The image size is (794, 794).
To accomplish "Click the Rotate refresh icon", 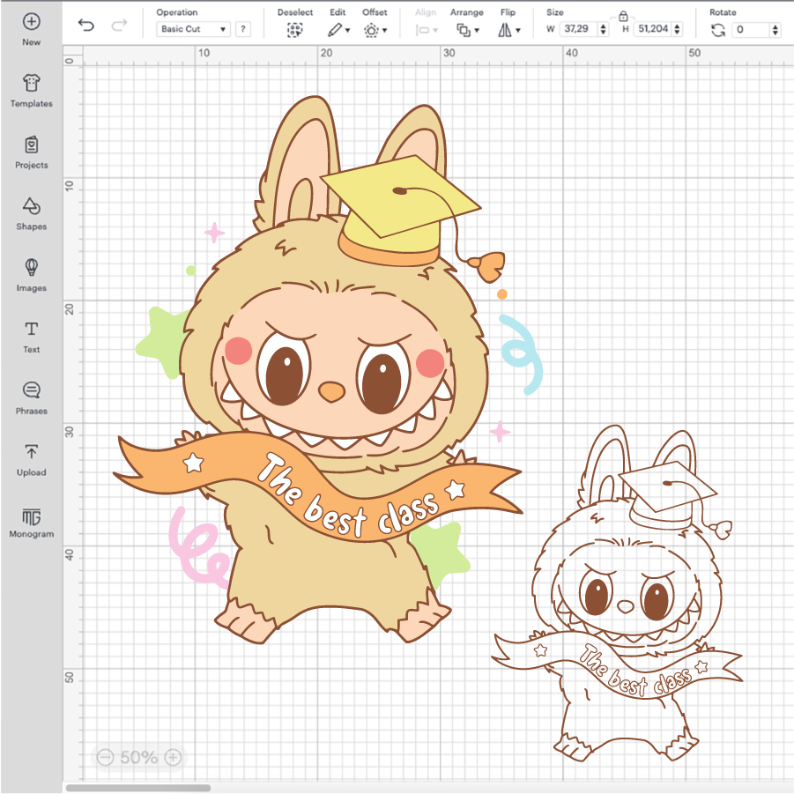I will [x=718, y=30].
